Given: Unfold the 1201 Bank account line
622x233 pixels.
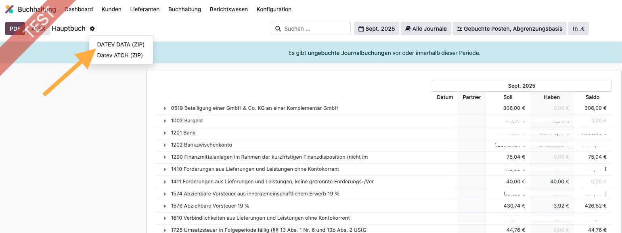Looking at the screenshot, I should [x=165, y=133].
